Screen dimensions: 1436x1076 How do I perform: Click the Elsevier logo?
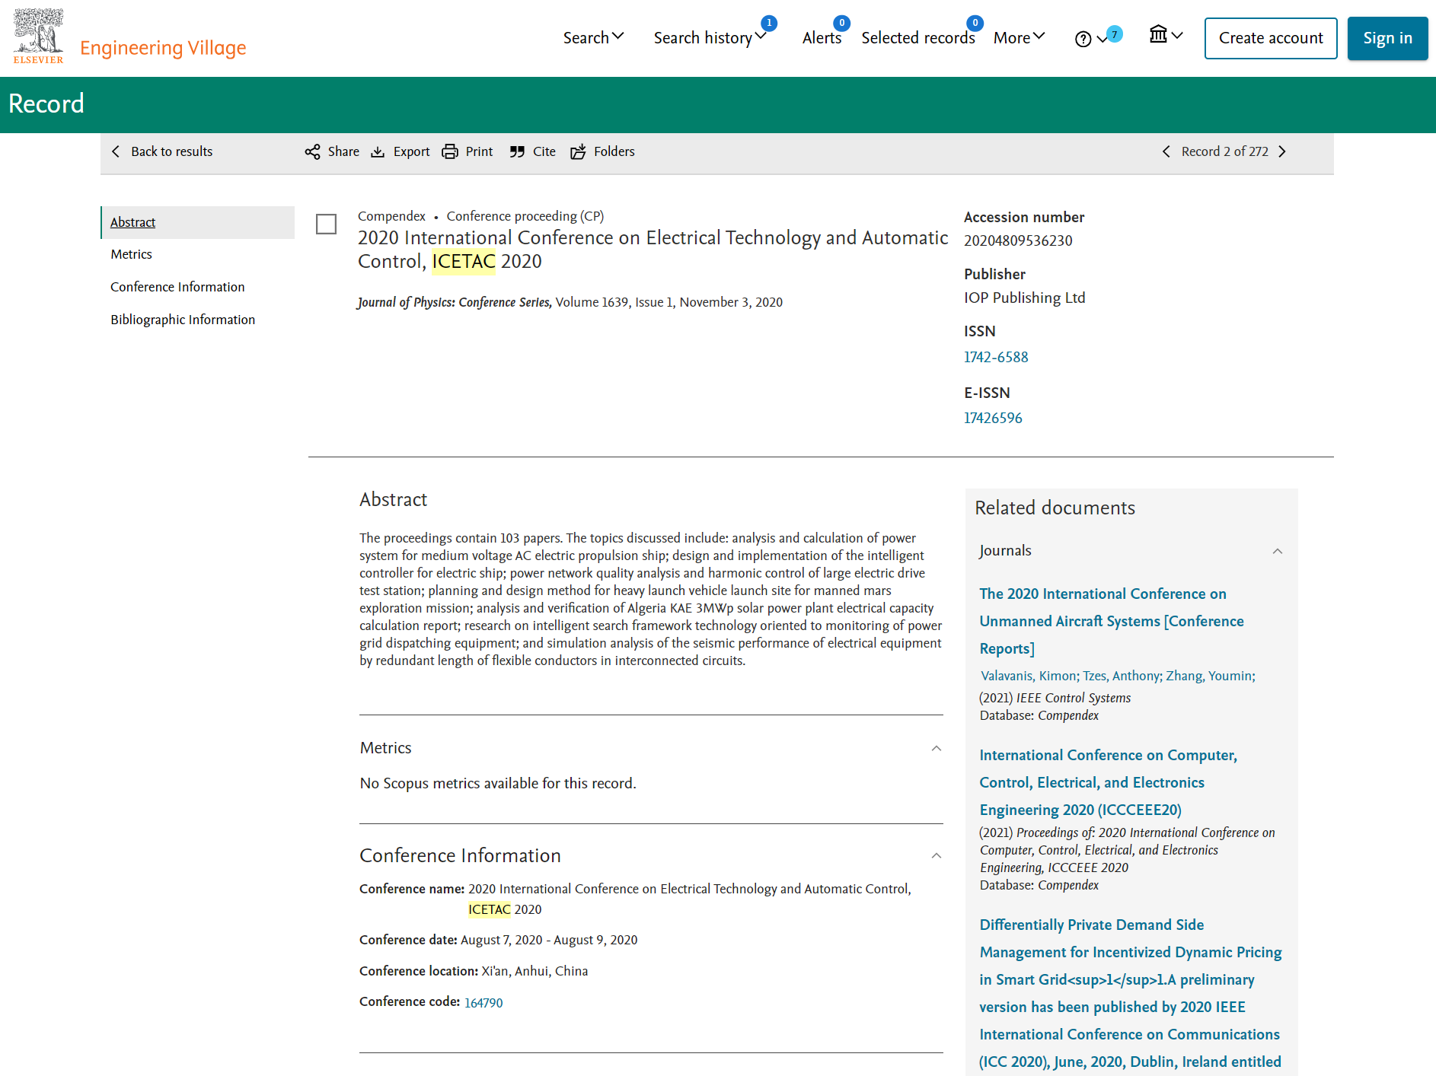click(x=38, y=36)
